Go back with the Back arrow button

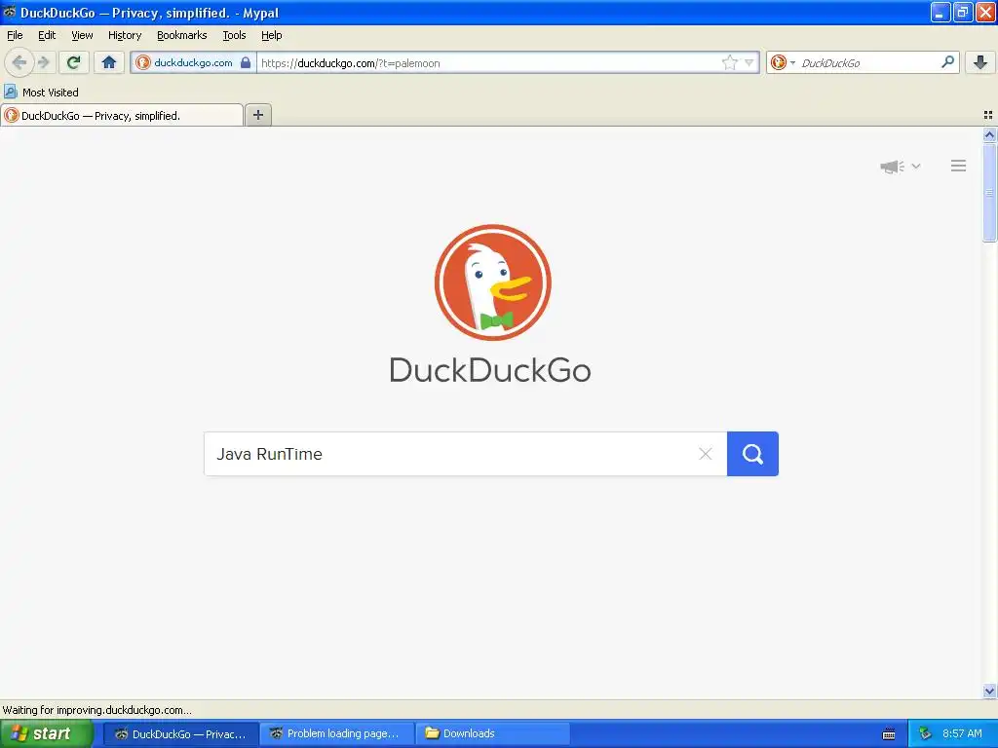[19, 62]
